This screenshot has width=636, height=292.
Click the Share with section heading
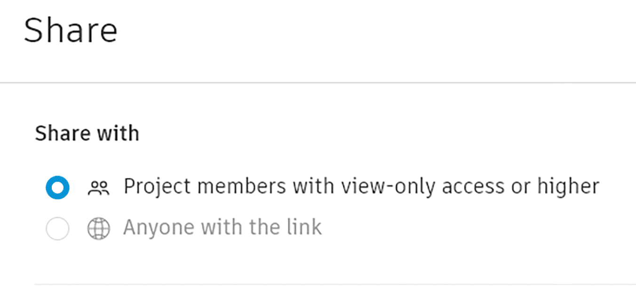coord(87,133)
